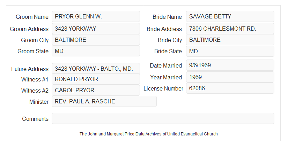Click the License Number label
Image resolution: width=281 pixels, height=141 pixels.
point(163,89)
